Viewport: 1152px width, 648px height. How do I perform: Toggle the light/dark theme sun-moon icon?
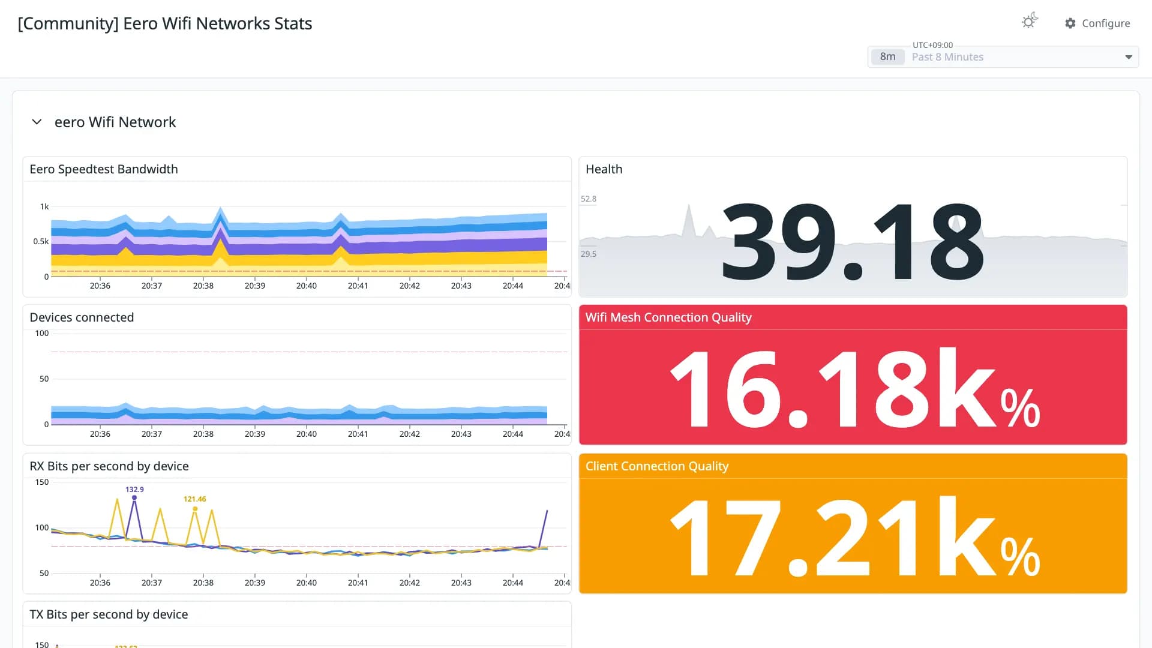pyautogui.click(x=1030, y=21)
